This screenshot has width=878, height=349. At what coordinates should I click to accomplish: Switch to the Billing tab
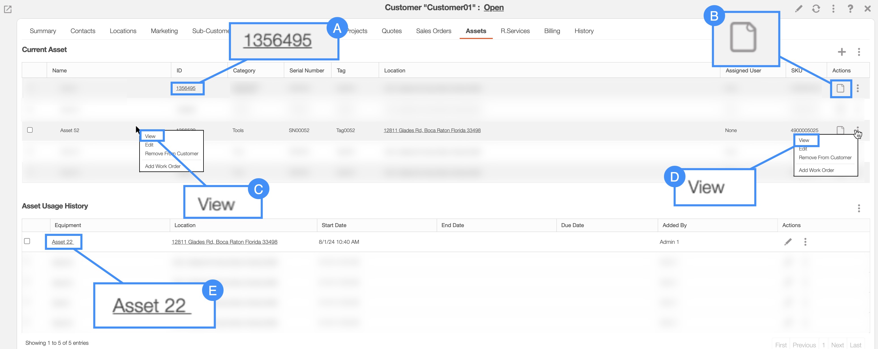[552, 31]
